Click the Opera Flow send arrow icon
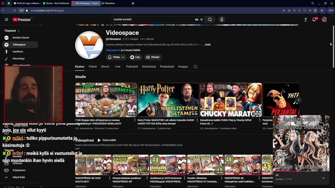The height and width of the screenshot is (188, 335). (x=299, y=10)
